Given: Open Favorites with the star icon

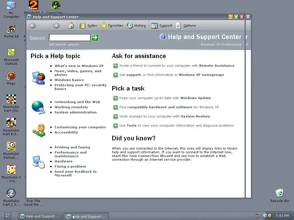Looking at the screenshot, I should (x=112, y=25).
